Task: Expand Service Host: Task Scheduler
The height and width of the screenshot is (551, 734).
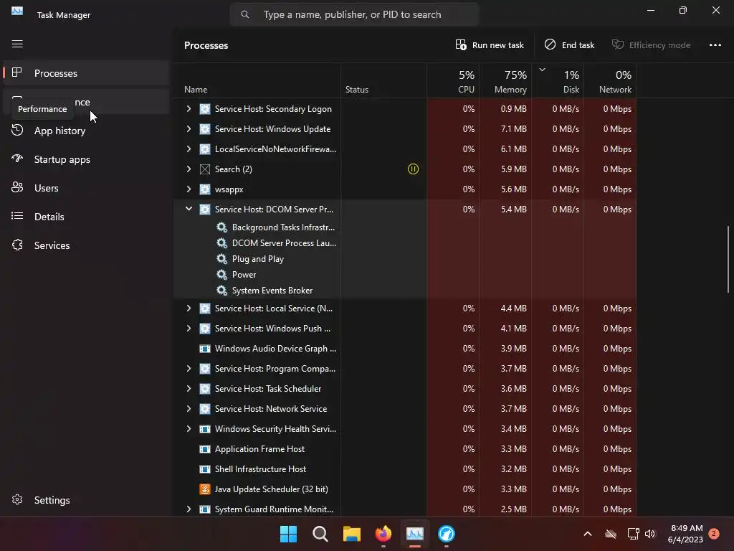Action: 189,389
